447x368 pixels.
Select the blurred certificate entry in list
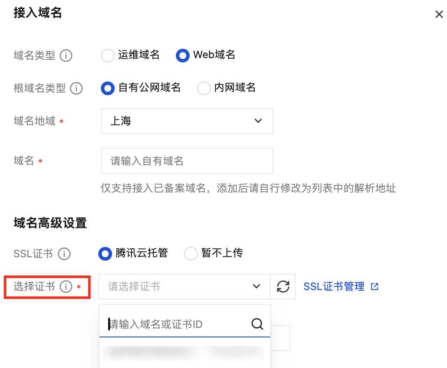(183, 353)
